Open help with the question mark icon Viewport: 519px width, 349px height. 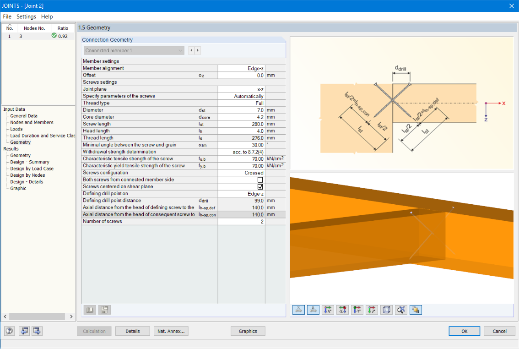pyautogui.click(x=9, y=331)
